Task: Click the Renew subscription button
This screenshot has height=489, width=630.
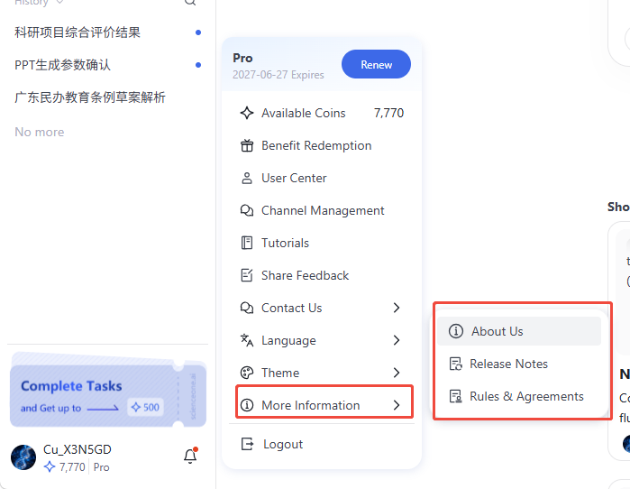Action: [x=376, y=64]
